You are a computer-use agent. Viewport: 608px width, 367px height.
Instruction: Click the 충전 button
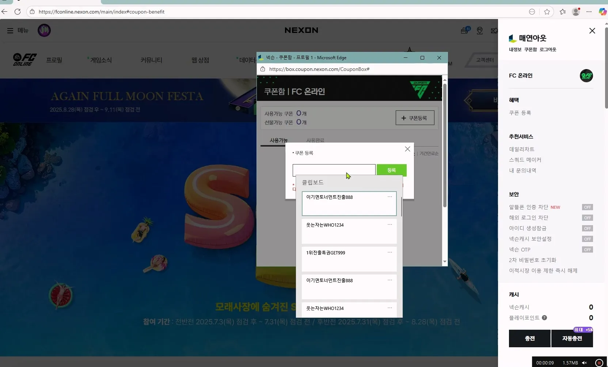pos(530,338)
